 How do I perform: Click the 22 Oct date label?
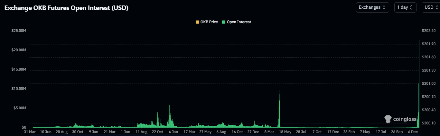[158, 132]
